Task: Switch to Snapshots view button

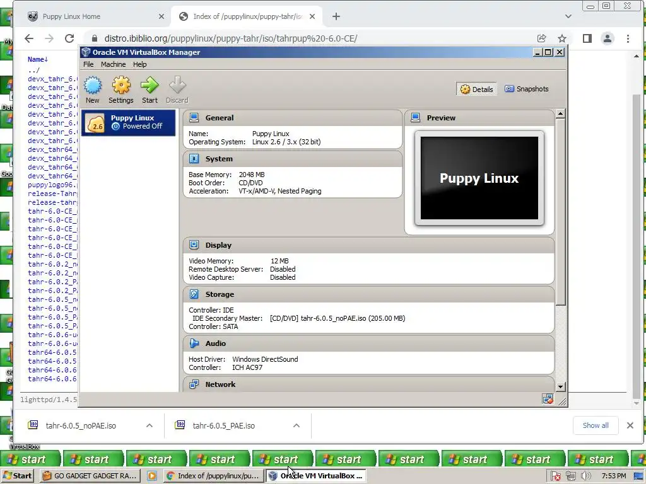Action: [x=527, y=89]
